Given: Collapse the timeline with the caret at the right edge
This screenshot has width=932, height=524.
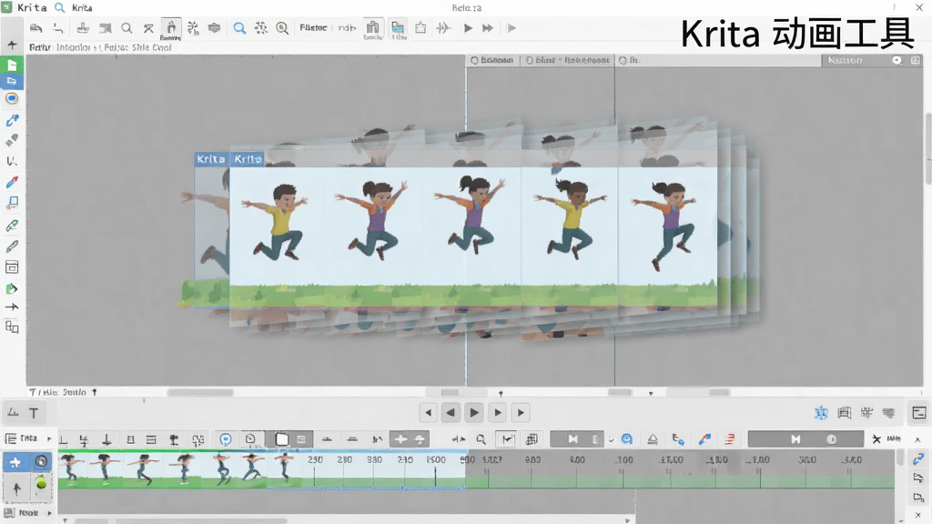Looking at the screenshot, I should pyautogui.click(x=917, y=439).
